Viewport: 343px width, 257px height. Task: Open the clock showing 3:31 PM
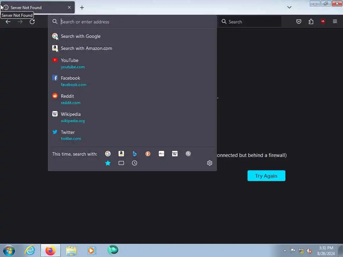pyautogui.click(x=326, y=251)
